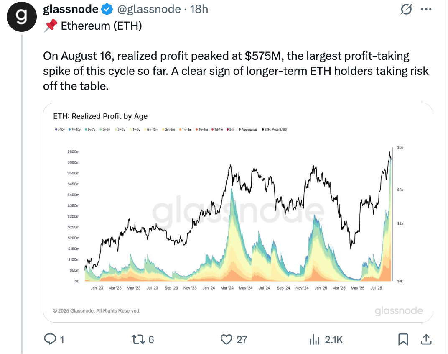The height and width of the screenshot is (354, 448).
Task: Open the Realized Profit chart image
Action: (x=238, y=212)
